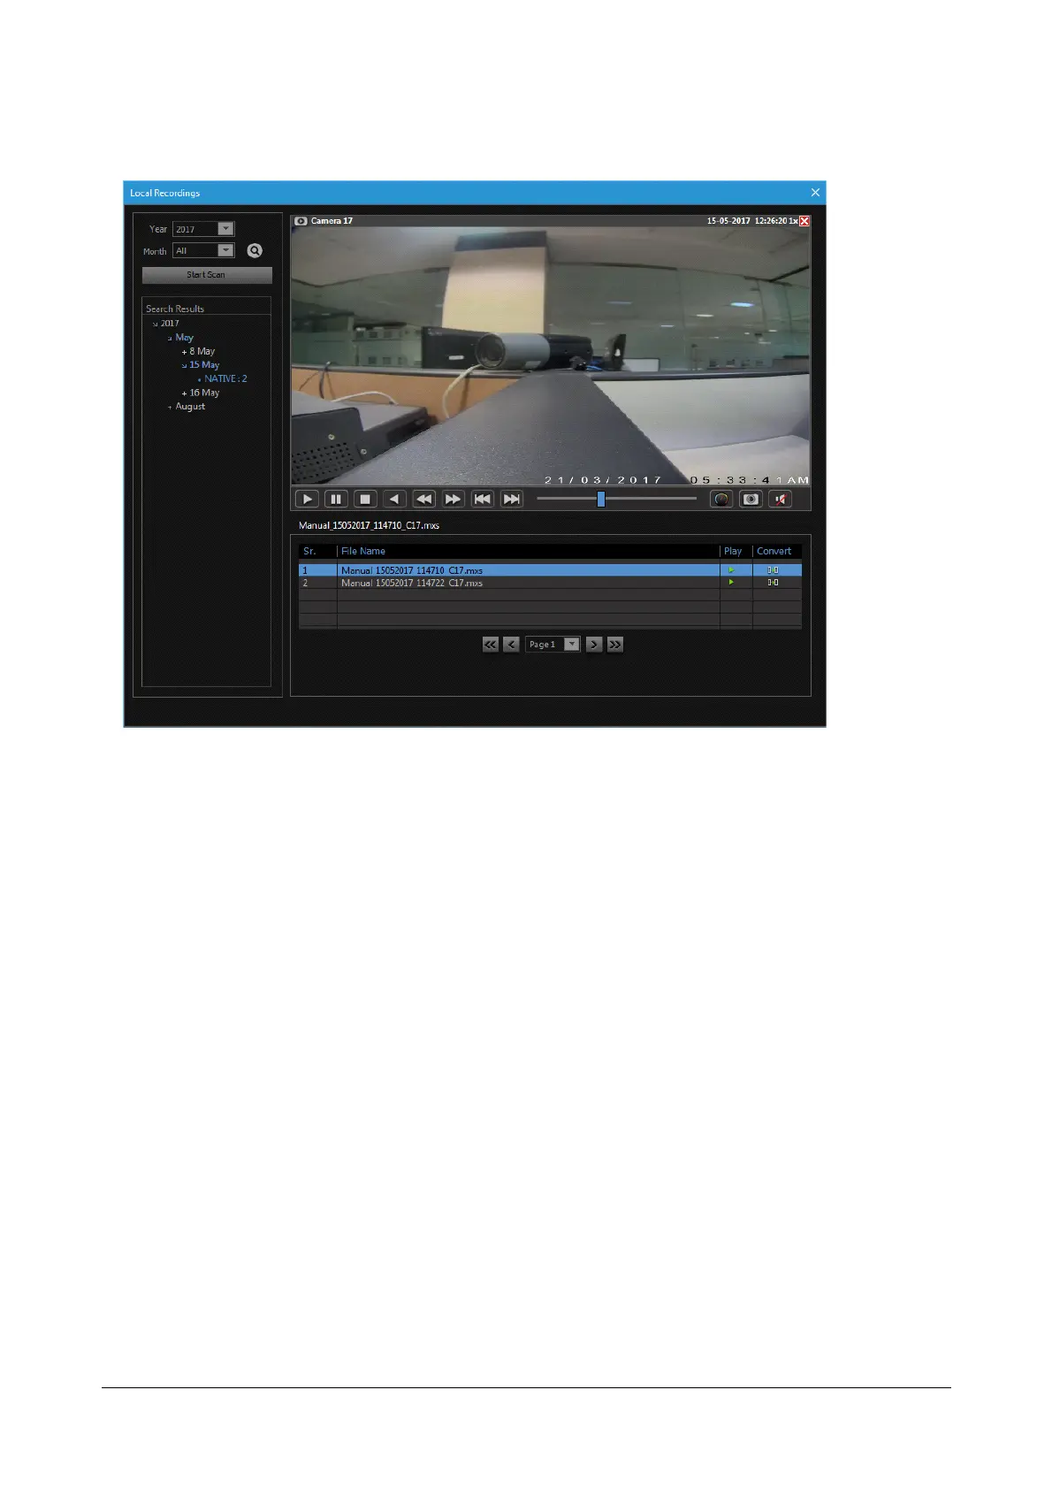The image size is (1052, 1489).
Task: Play the Manual_15052017_114722_C17.mxs file
Action: tap(731, 583)
